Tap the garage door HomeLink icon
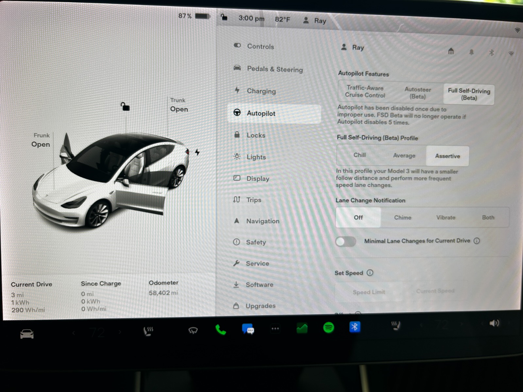Image resolution: width=523 pixels, height=392 pixels. pyautogui.click(x=451, y=51)
